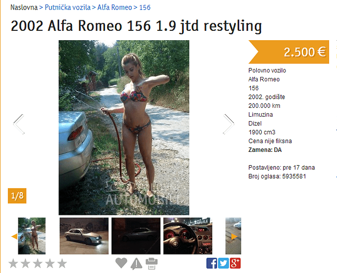Report this ad using the warning triangle icon
The width and height of the screenshot is (337, 273).
pos(136,264)
